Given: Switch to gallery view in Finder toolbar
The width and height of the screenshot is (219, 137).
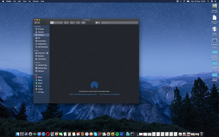Looking at the screenshot, I should (x=61, y=23).
